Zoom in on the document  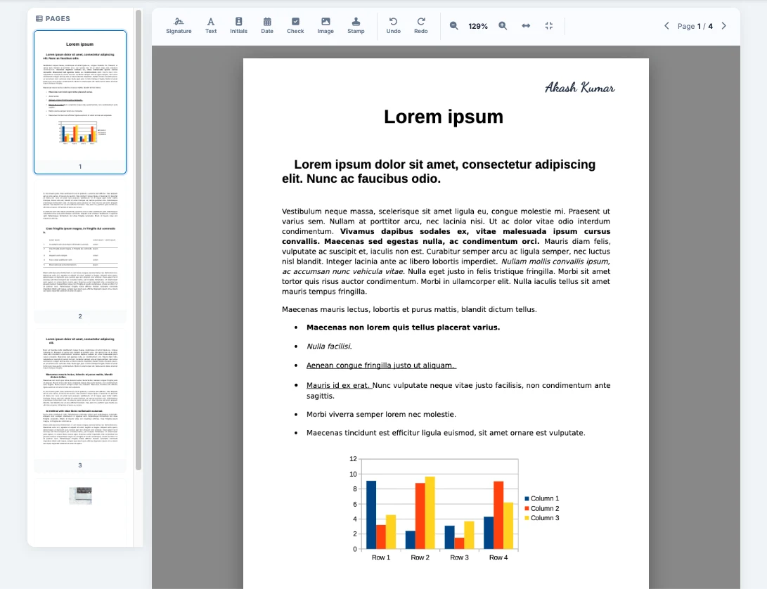click(503, 26)
